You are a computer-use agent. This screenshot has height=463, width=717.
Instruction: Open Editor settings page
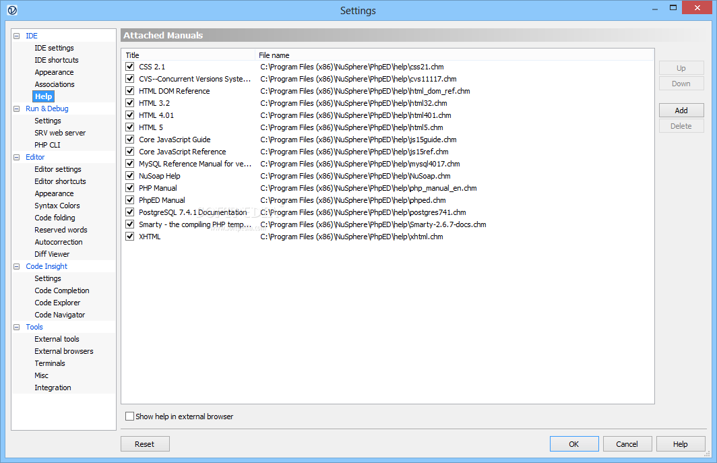click(58, 168)
